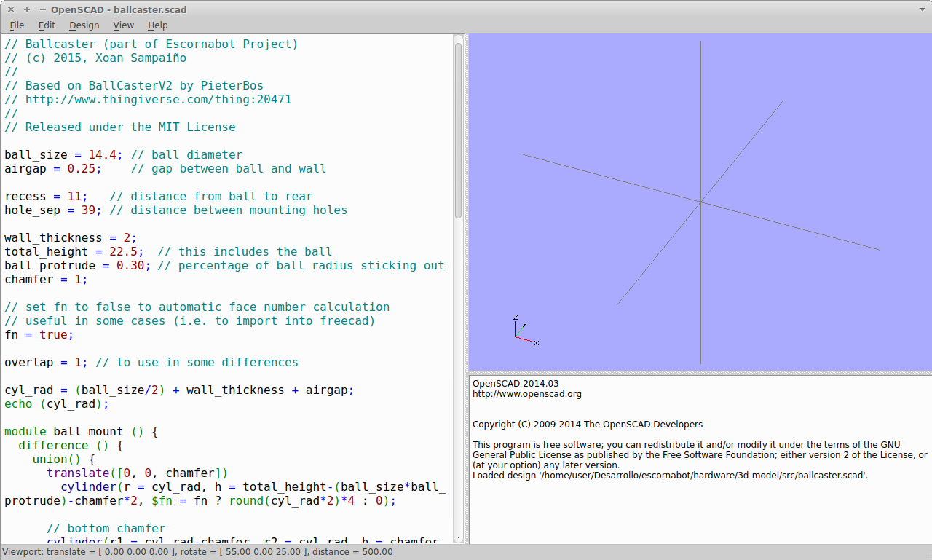Image resolution: width=932 pixels, height=560 pixels.
Task: Open the Edit menu
Action: pyautogui.click(x=47, y=25)
